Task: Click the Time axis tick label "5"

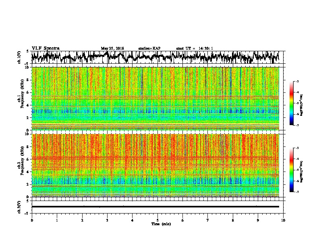Action: coord(157,220)
